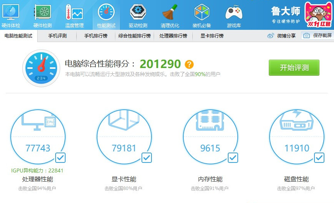Click 击败全国91%用户 text
334x203 pixels.
tap(210, 188)
